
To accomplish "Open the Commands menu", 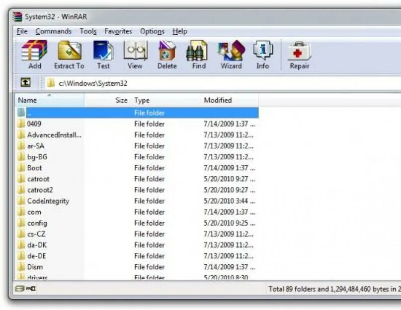I will coord(54,31).
